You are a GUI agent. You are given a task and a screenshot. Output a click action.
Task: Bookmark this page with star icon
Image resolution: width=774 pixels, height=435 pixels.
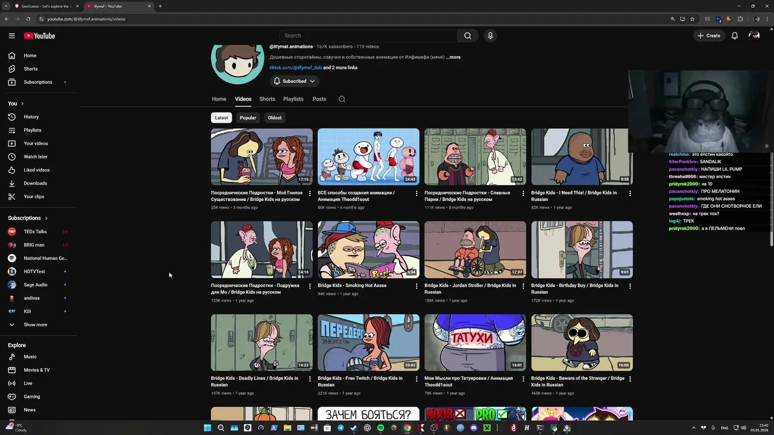pyautogui.click(x=692, y=19)
